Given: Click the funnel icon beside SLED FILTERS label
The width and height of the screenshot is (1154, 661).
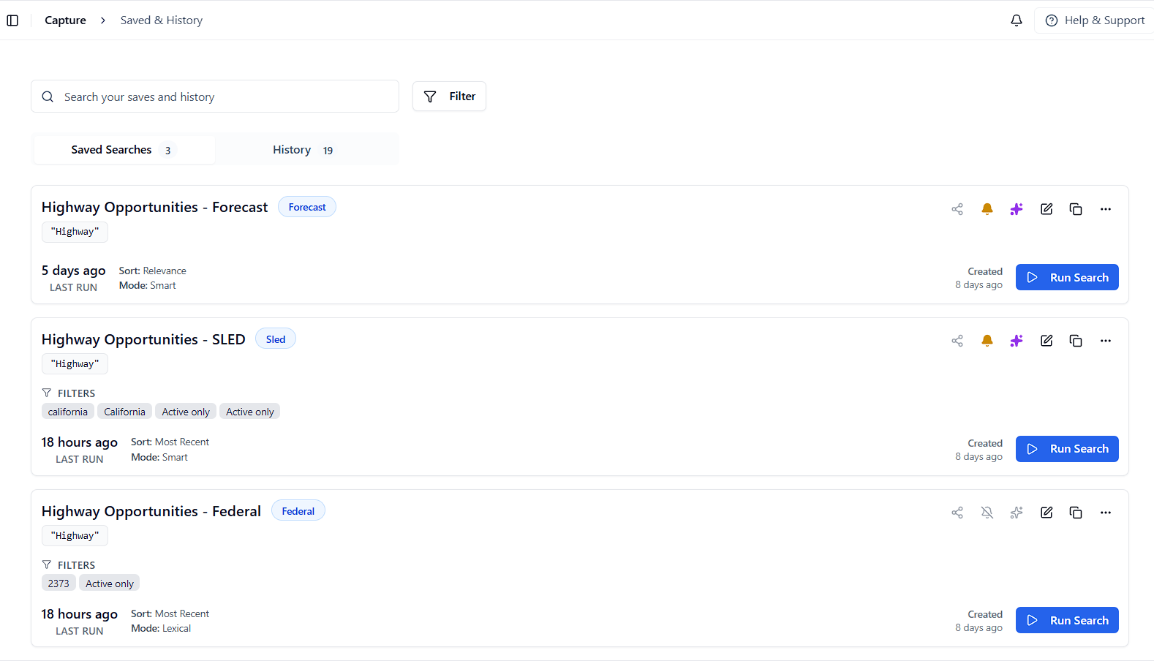Looking at the screenshot, I should [47, 393].
